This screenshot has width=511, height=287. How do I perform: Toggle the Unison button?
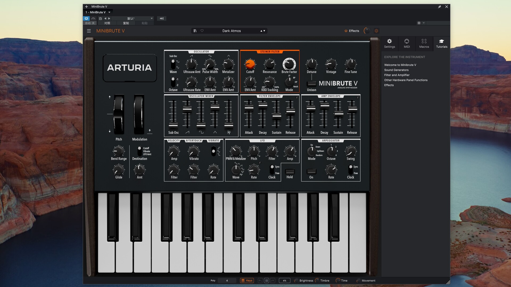tap(311, 83)
